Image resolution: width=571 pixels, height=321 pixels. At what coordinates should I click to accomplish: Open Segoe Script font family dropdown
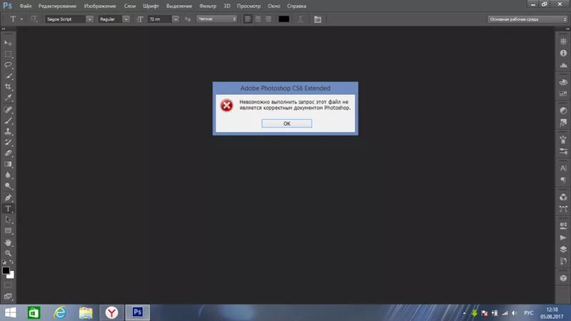point(89,19)
